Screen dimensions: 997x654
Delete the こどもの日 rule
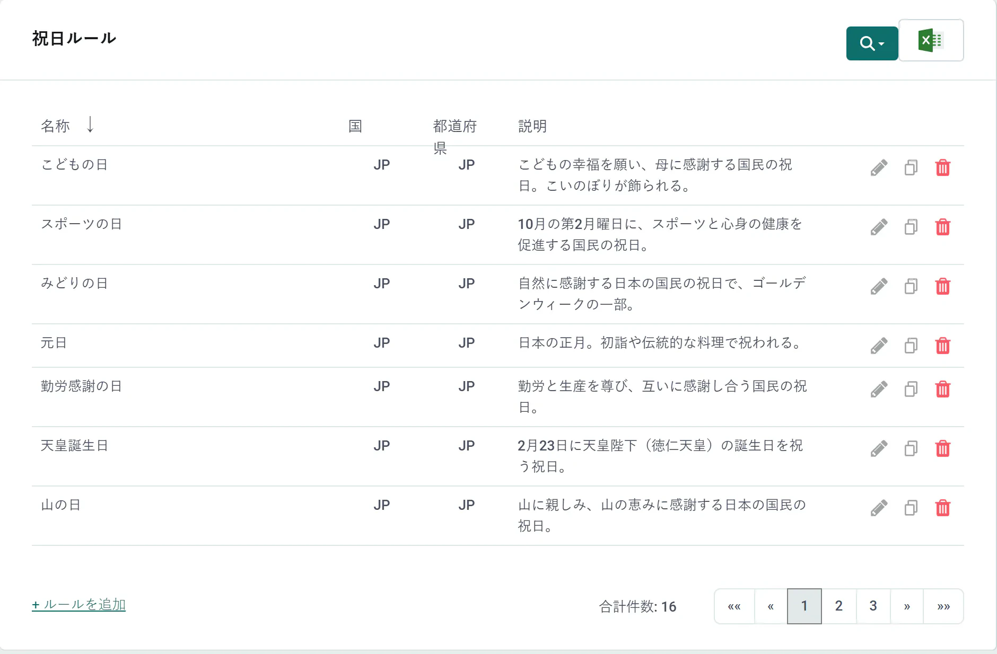[x=943, y=168]
